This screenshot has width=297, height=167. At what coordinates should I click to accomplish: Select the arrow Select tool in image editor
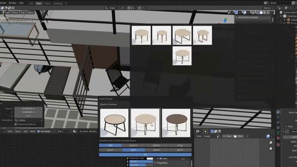point(206,131)
